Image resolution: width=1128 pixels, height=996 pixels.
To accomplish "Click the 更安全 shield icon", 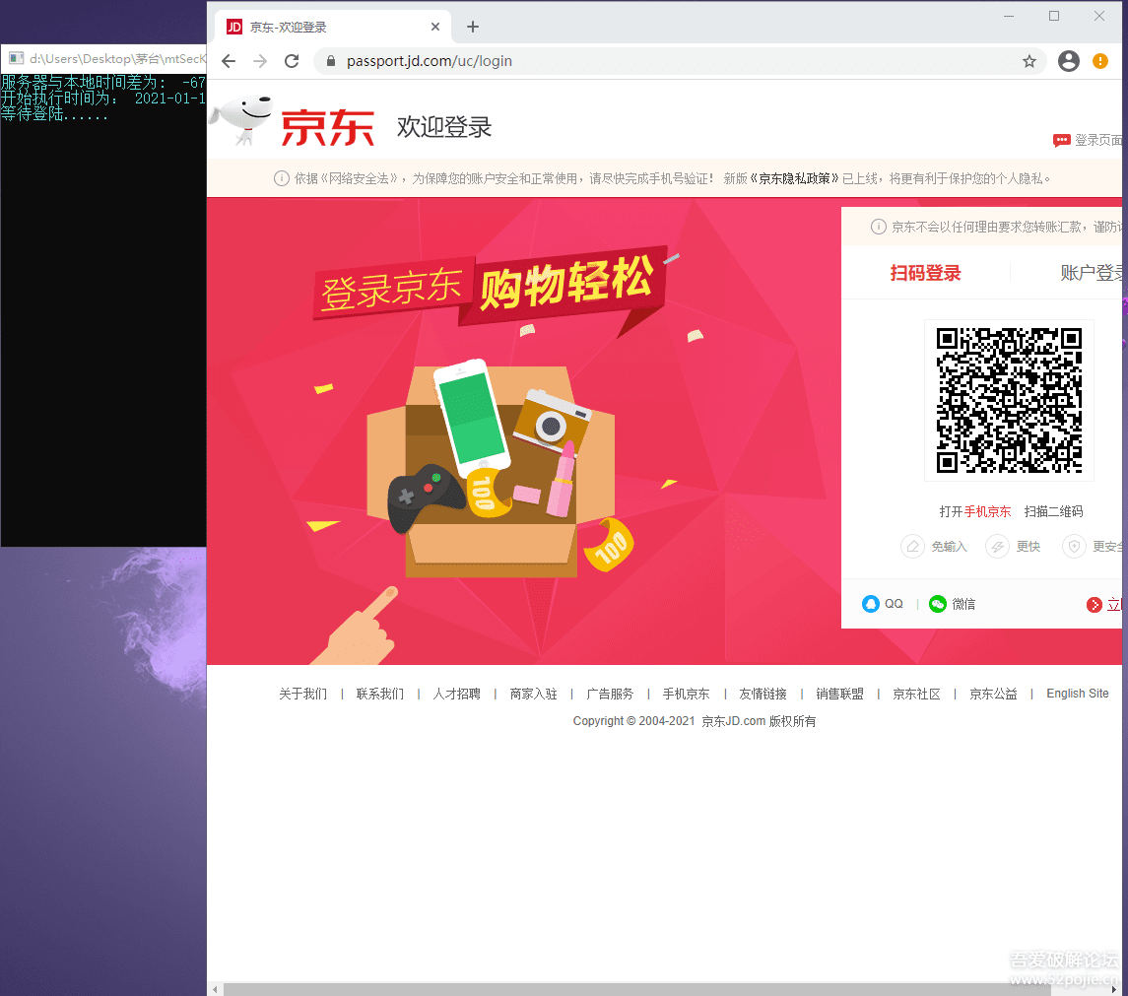I will coord(1074,547).
